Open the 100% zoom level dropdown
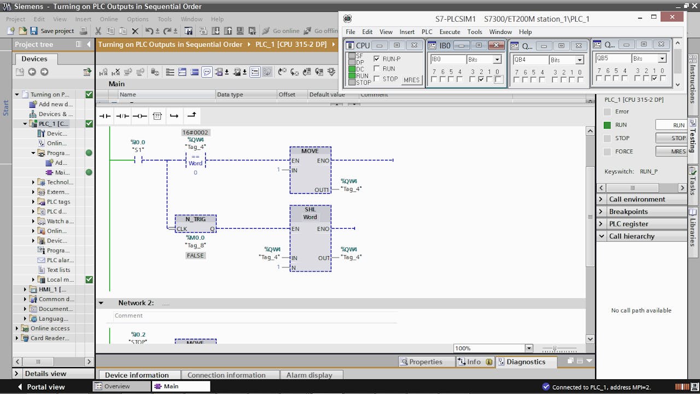700x394 pixels. click(x=528, y=348)
